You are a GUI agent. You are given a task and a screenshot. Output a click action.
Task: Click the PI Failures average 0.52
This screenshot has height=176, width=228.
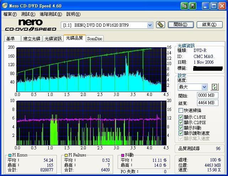[x=106, y=160]
